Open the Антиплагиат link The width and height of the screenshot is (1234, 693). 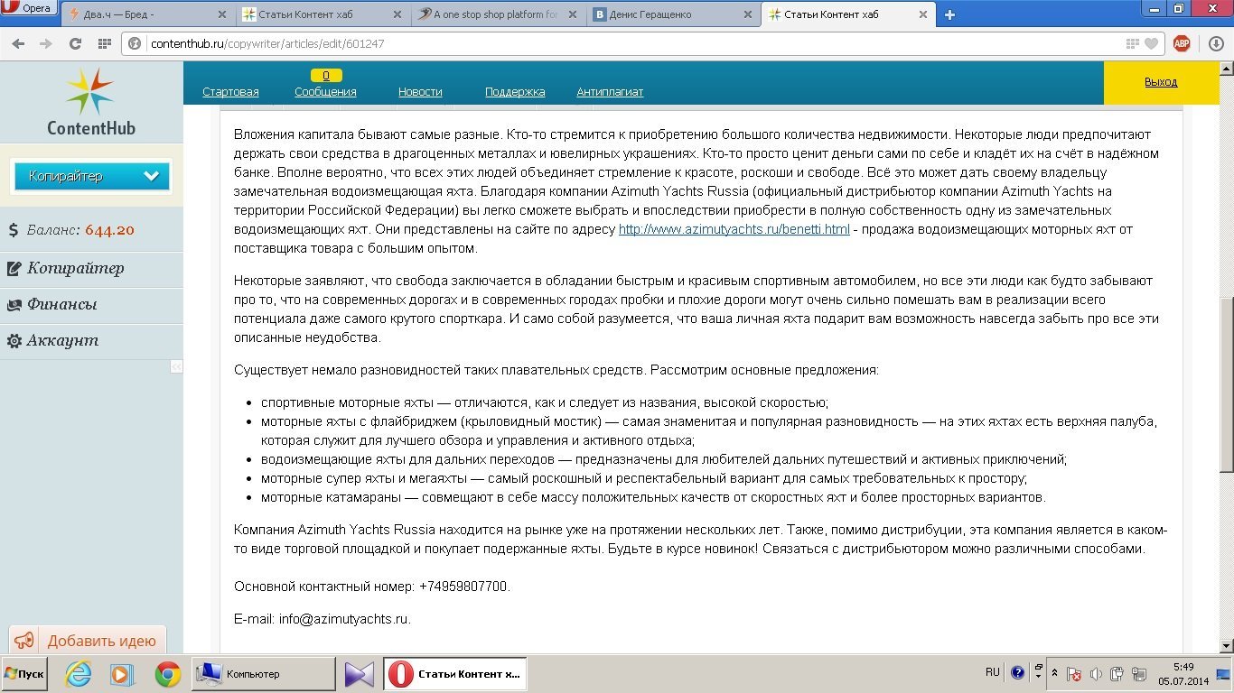click(x=610, y=92)
